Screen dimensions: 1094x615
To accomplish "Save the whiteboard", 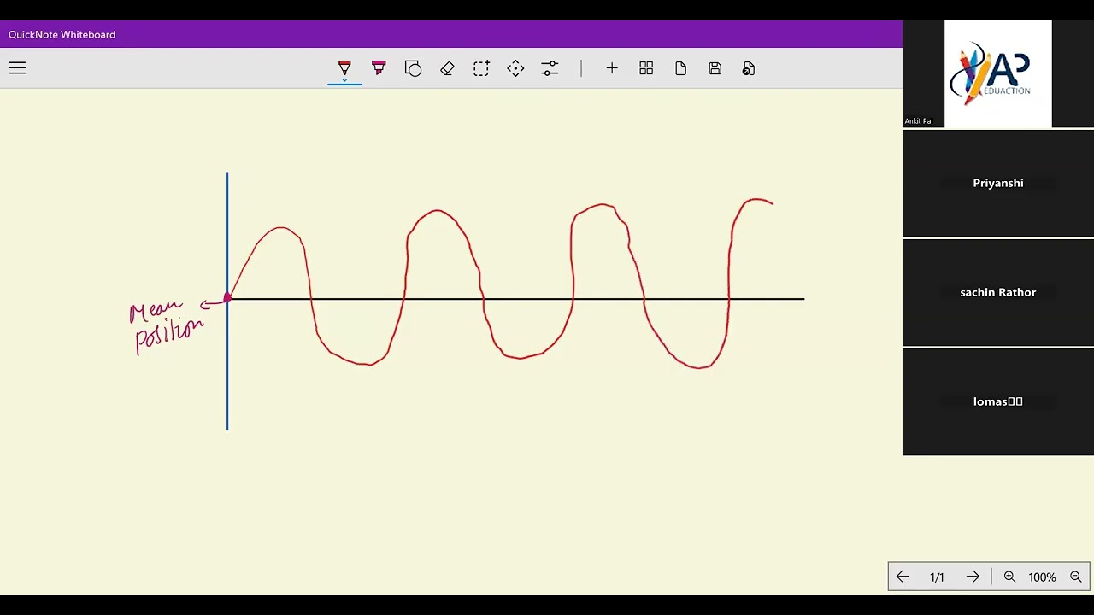I will 715,68.
